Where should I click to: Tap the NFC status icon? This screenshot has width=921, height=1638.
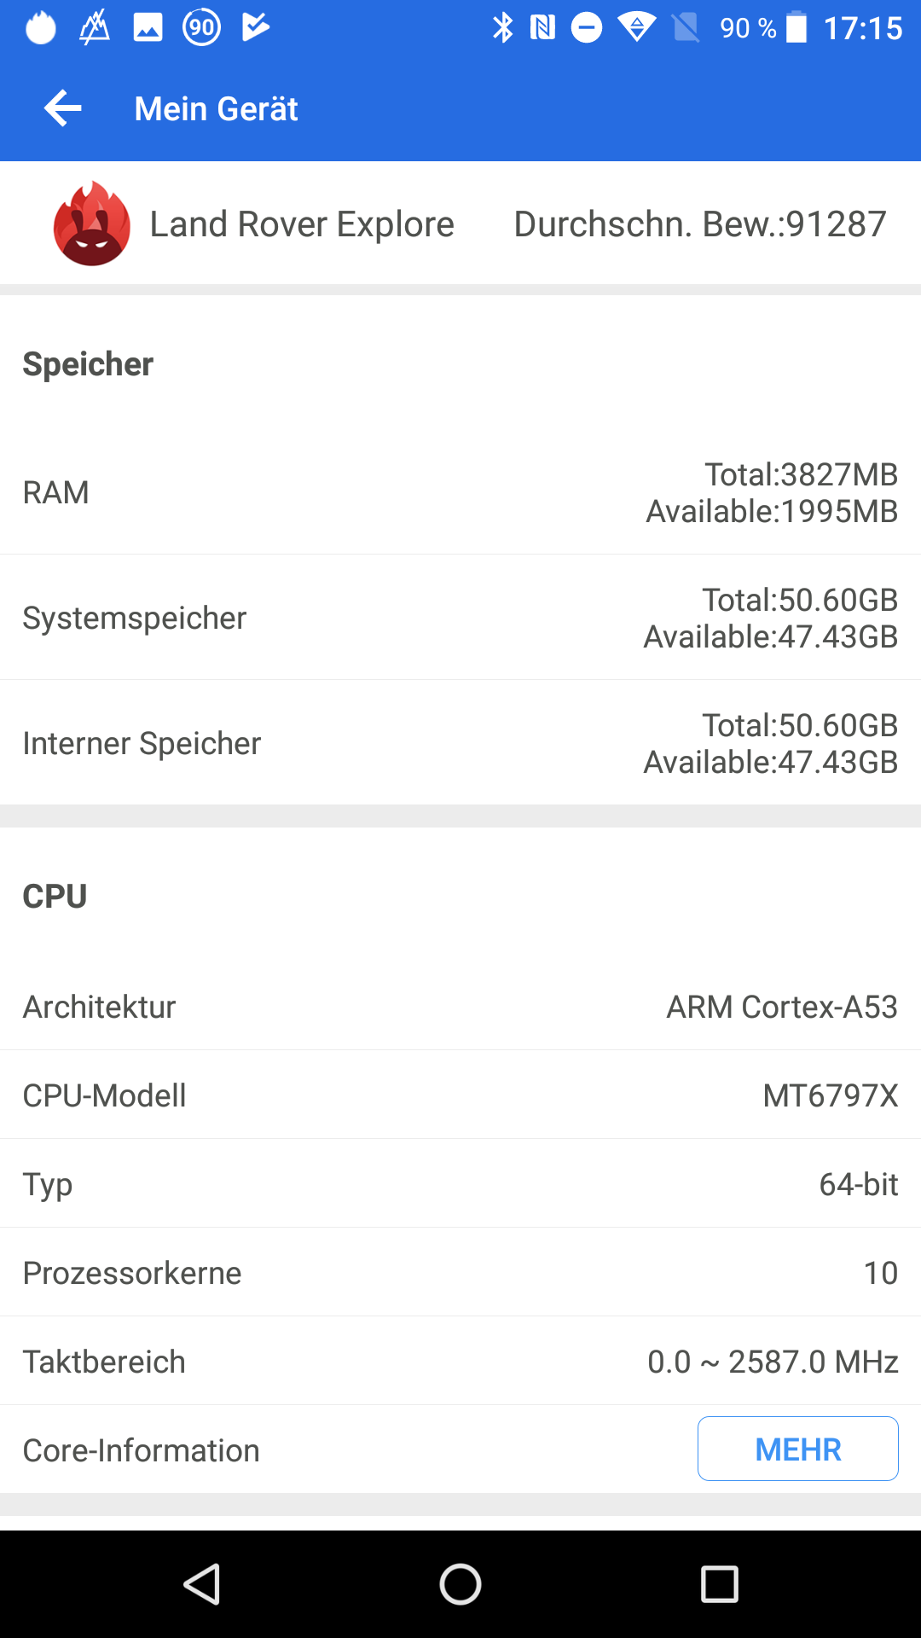coord(542,27)
